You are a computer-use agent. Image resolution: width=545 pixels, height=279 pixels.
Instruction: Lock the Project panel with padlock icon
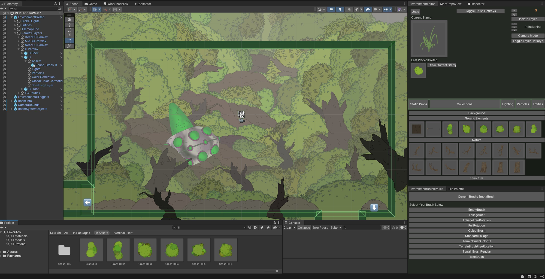(x=274, y=223)
